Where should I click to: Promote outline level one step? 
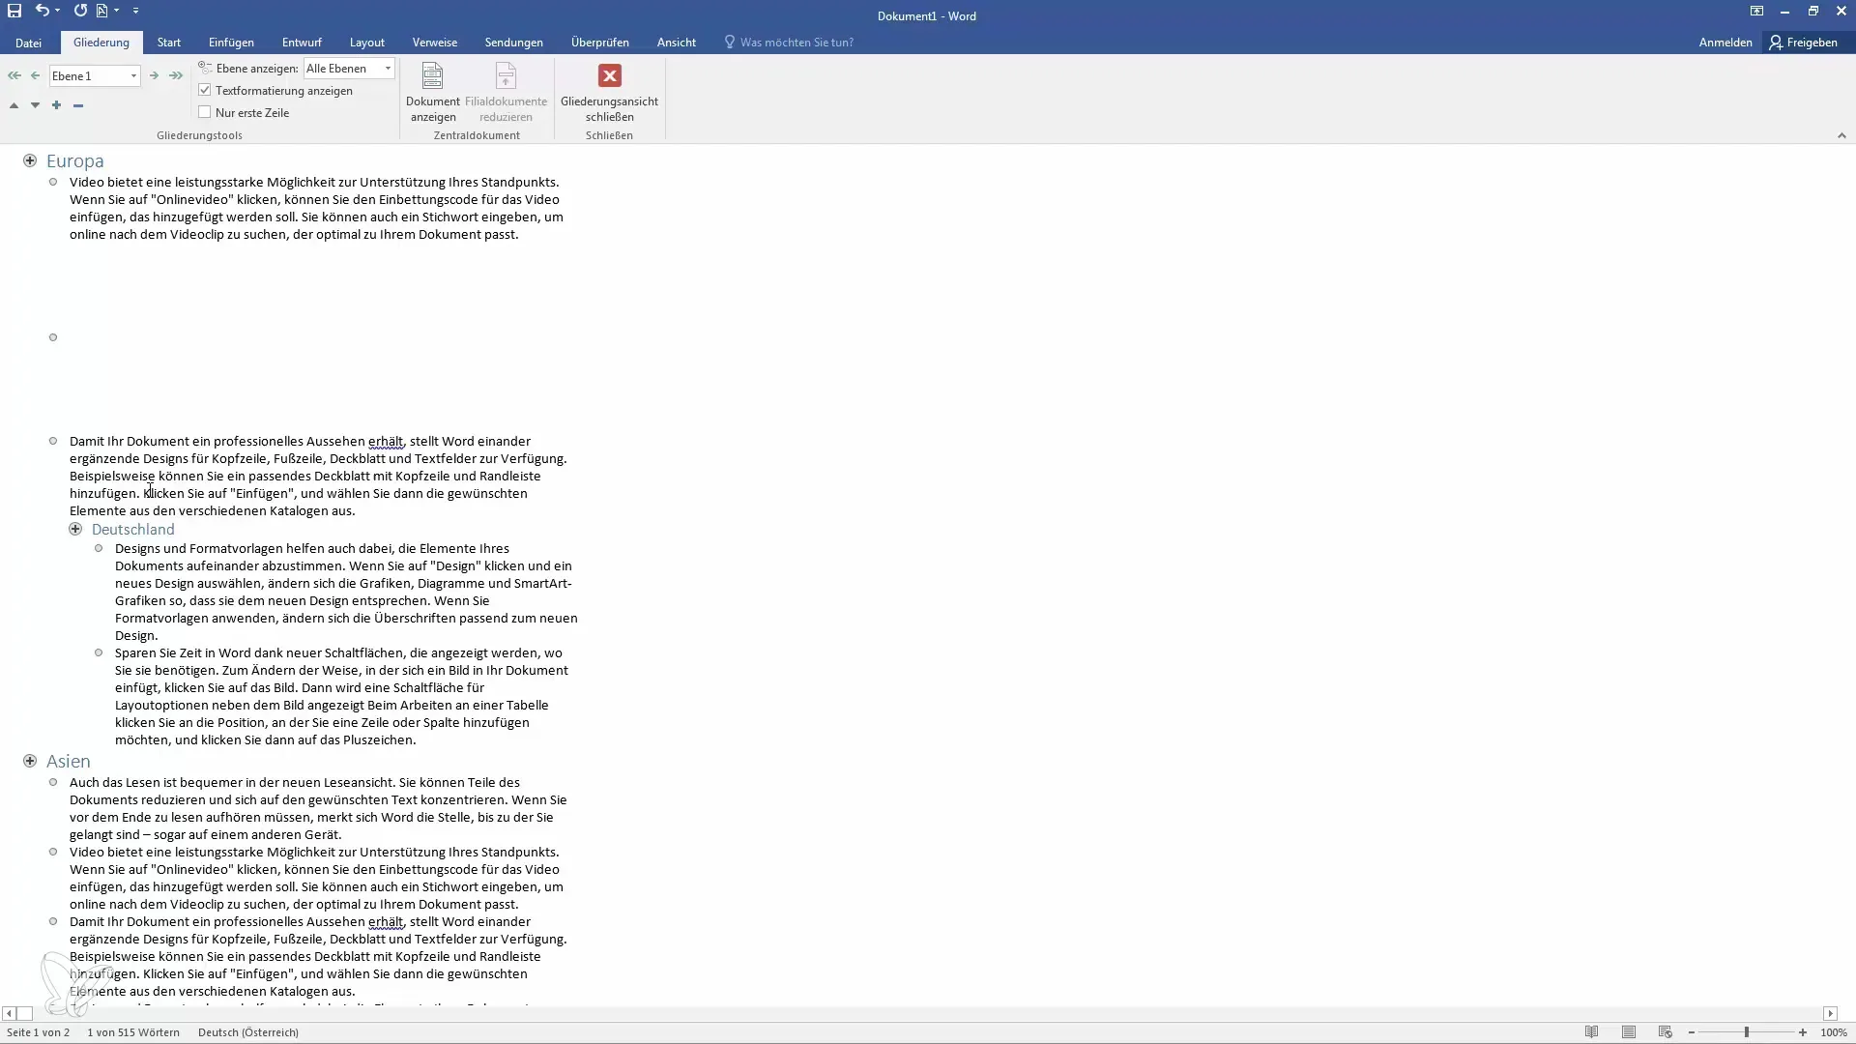36,75
